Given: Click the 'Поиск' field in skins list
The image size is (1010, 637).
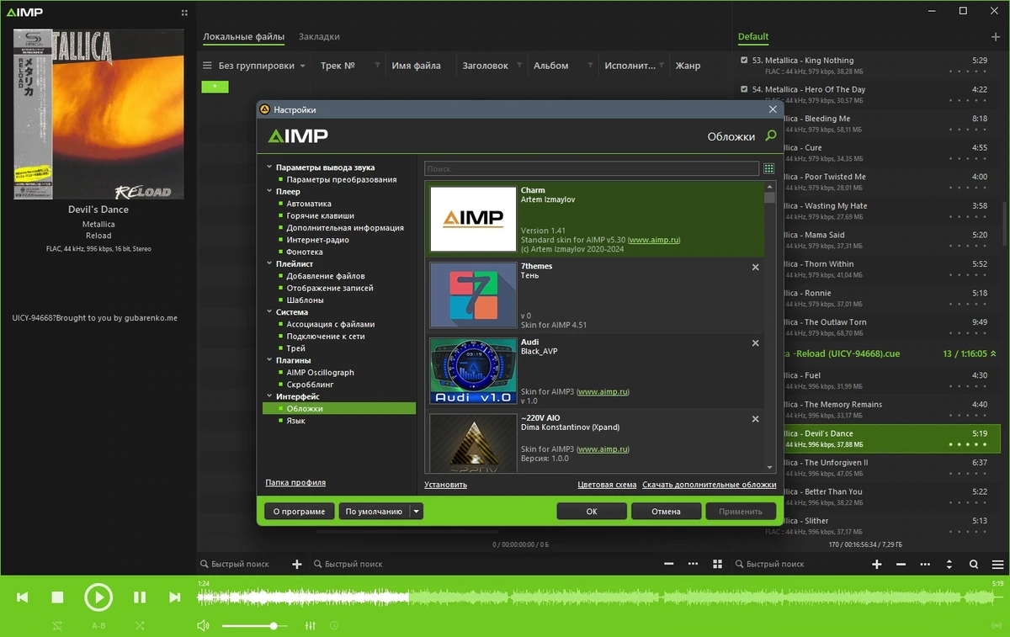Looking at the screenshot, I should [x=592, y=168].
